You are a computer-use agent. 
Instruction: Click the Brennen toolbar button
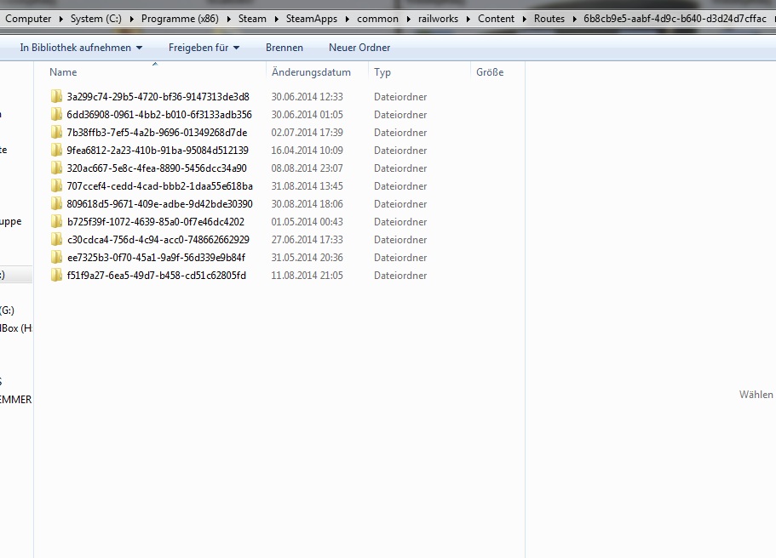click(284, 48)
